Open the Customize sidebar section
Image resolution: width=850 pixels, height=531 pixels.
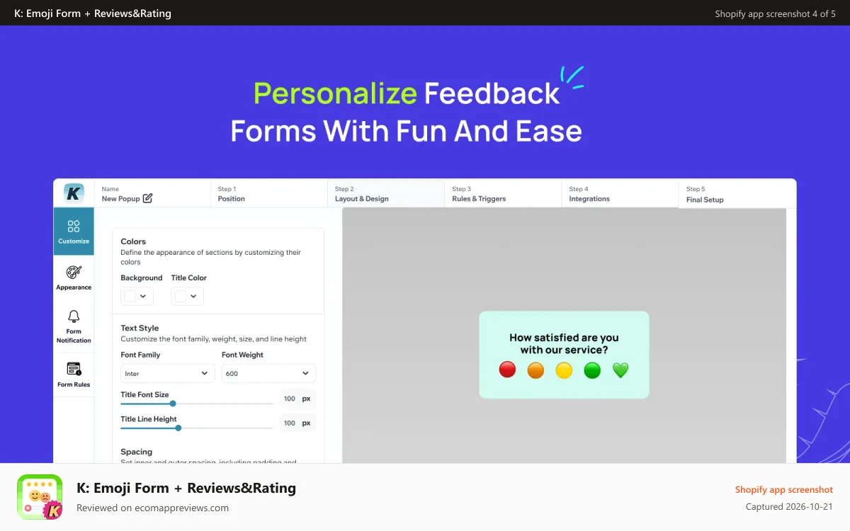click(x=74, y=231)
